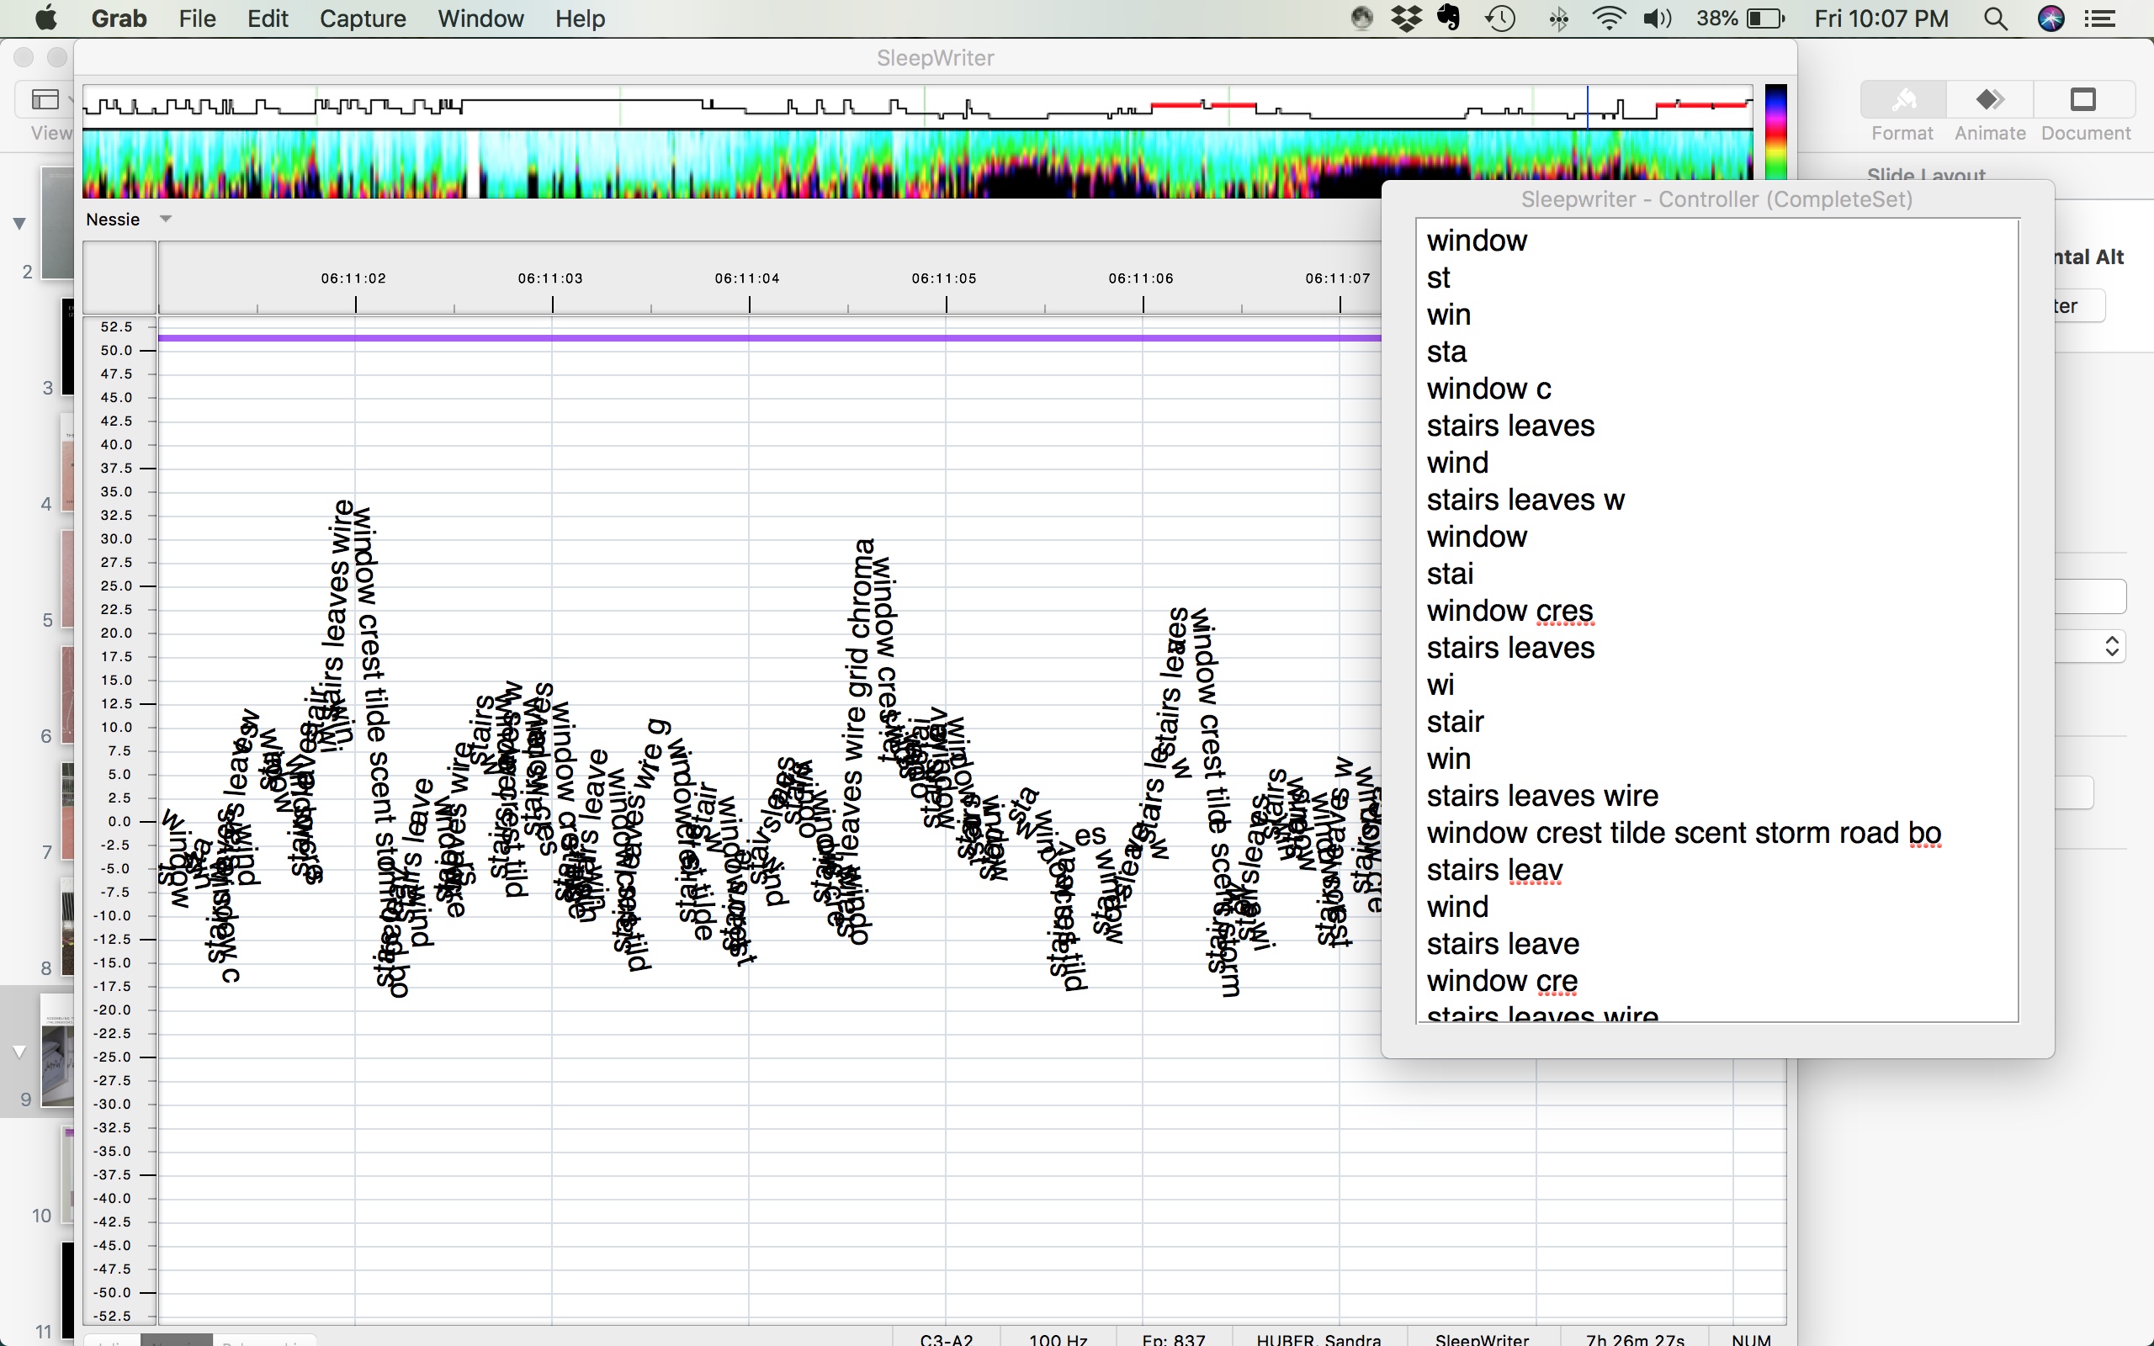Launch Siri from the menu bar
This screenshot has height=1346, width=2154.
[2051, 19]
